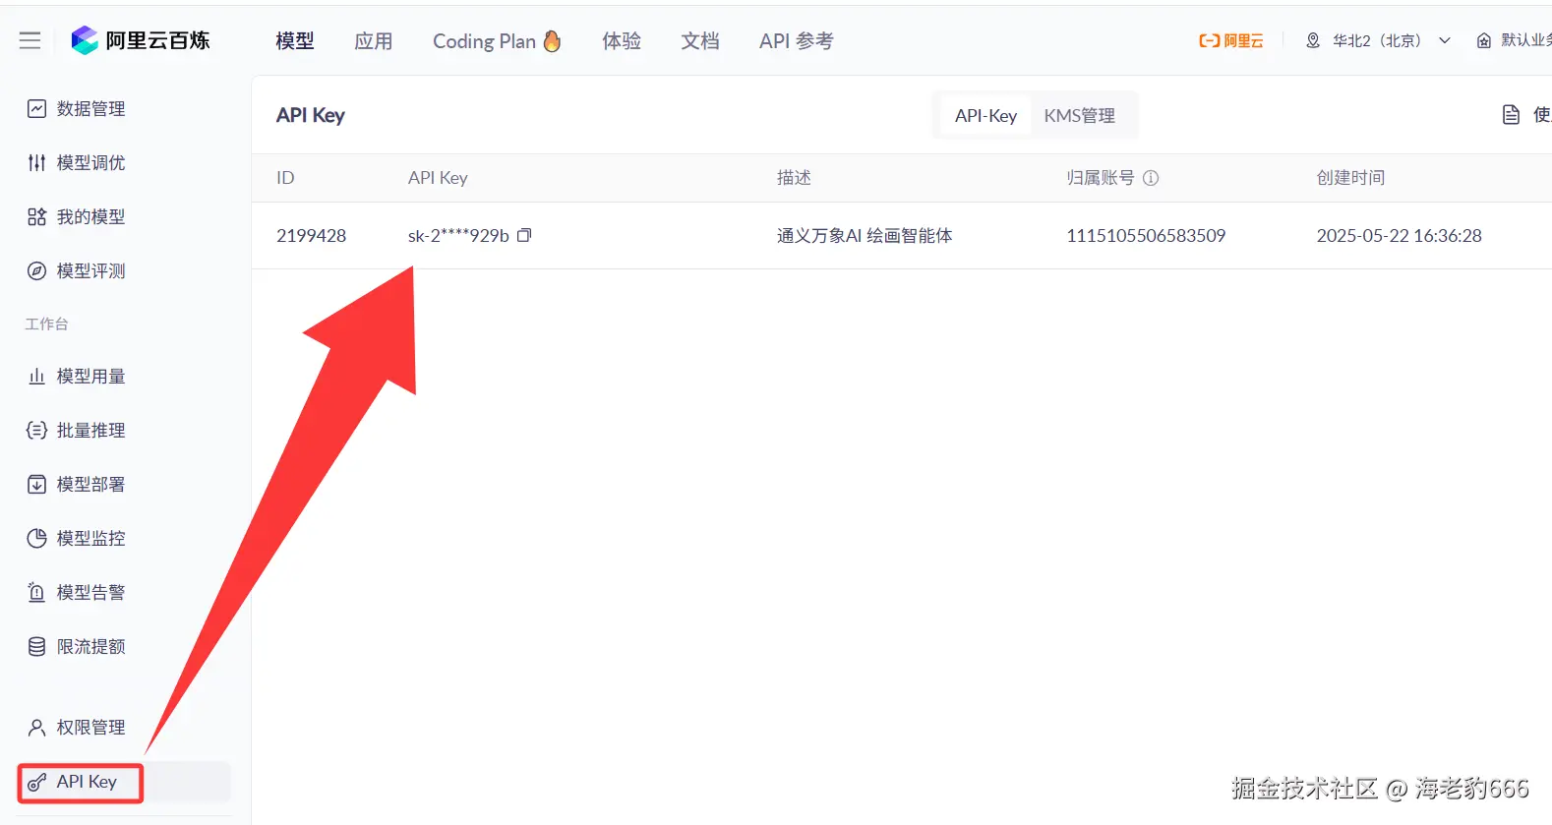This screenshot has width=1552, height=825.
Task: Click the 模型告警 alarm bell icon
Action: point(36,592)
